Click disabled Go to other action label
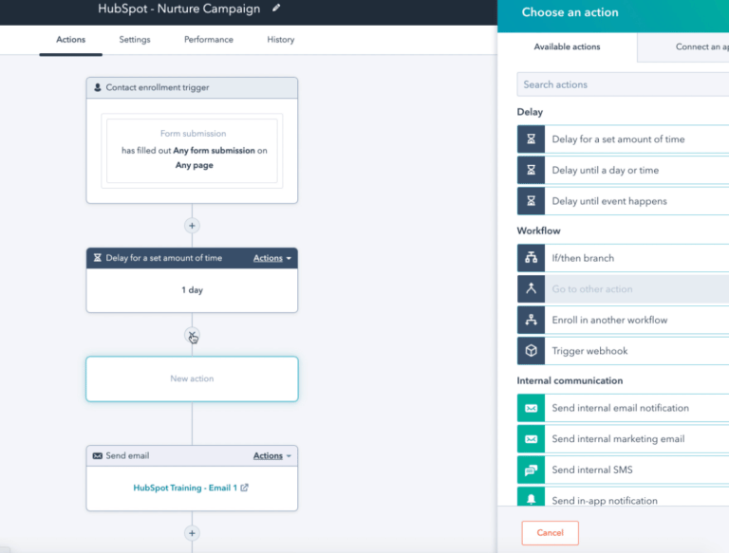 pyautogui.click(x=592, y=289)
